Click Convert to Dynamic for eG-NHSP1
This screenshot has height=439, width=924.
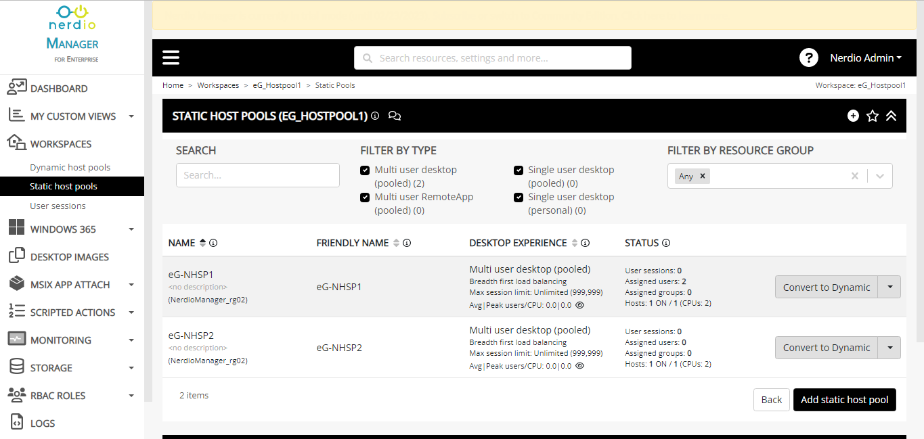[827, 287]
